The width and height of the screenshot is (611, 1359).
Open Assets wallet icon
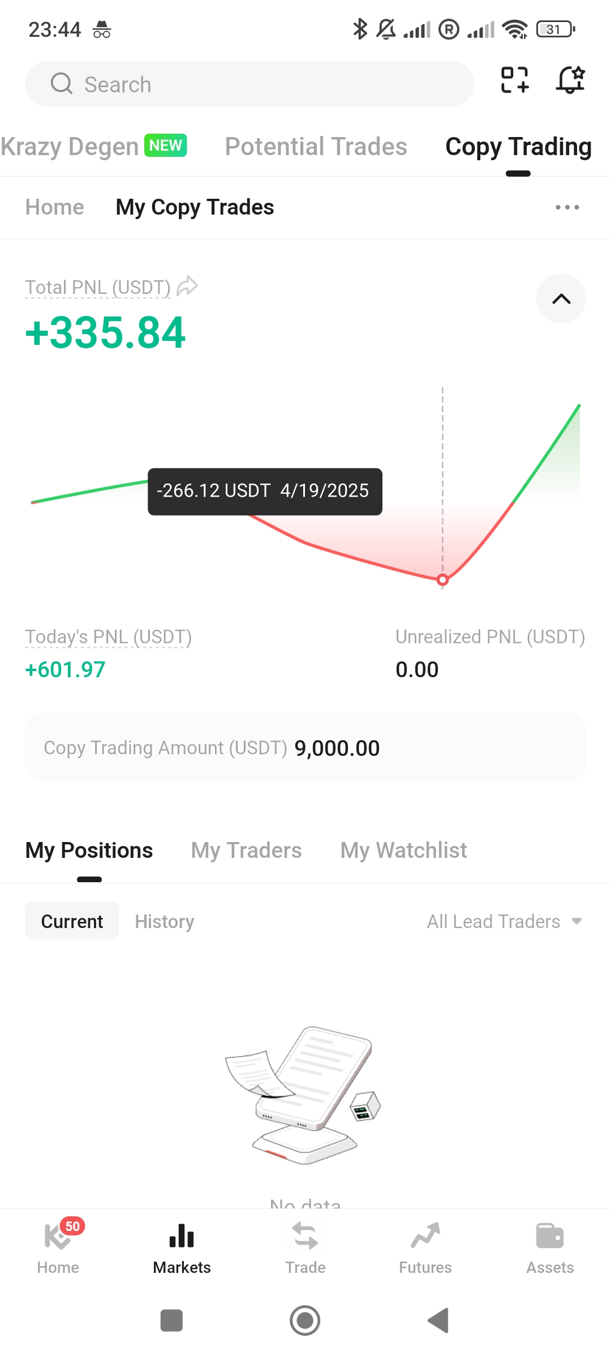pos(550,1236)
